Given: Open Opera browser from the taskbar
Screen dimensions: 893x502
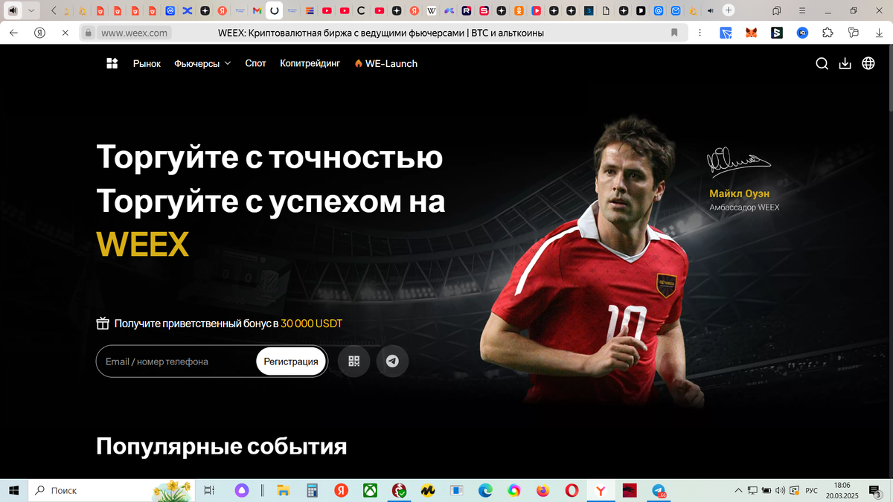Looking at the screenshot, I should [x=572, y=490].
